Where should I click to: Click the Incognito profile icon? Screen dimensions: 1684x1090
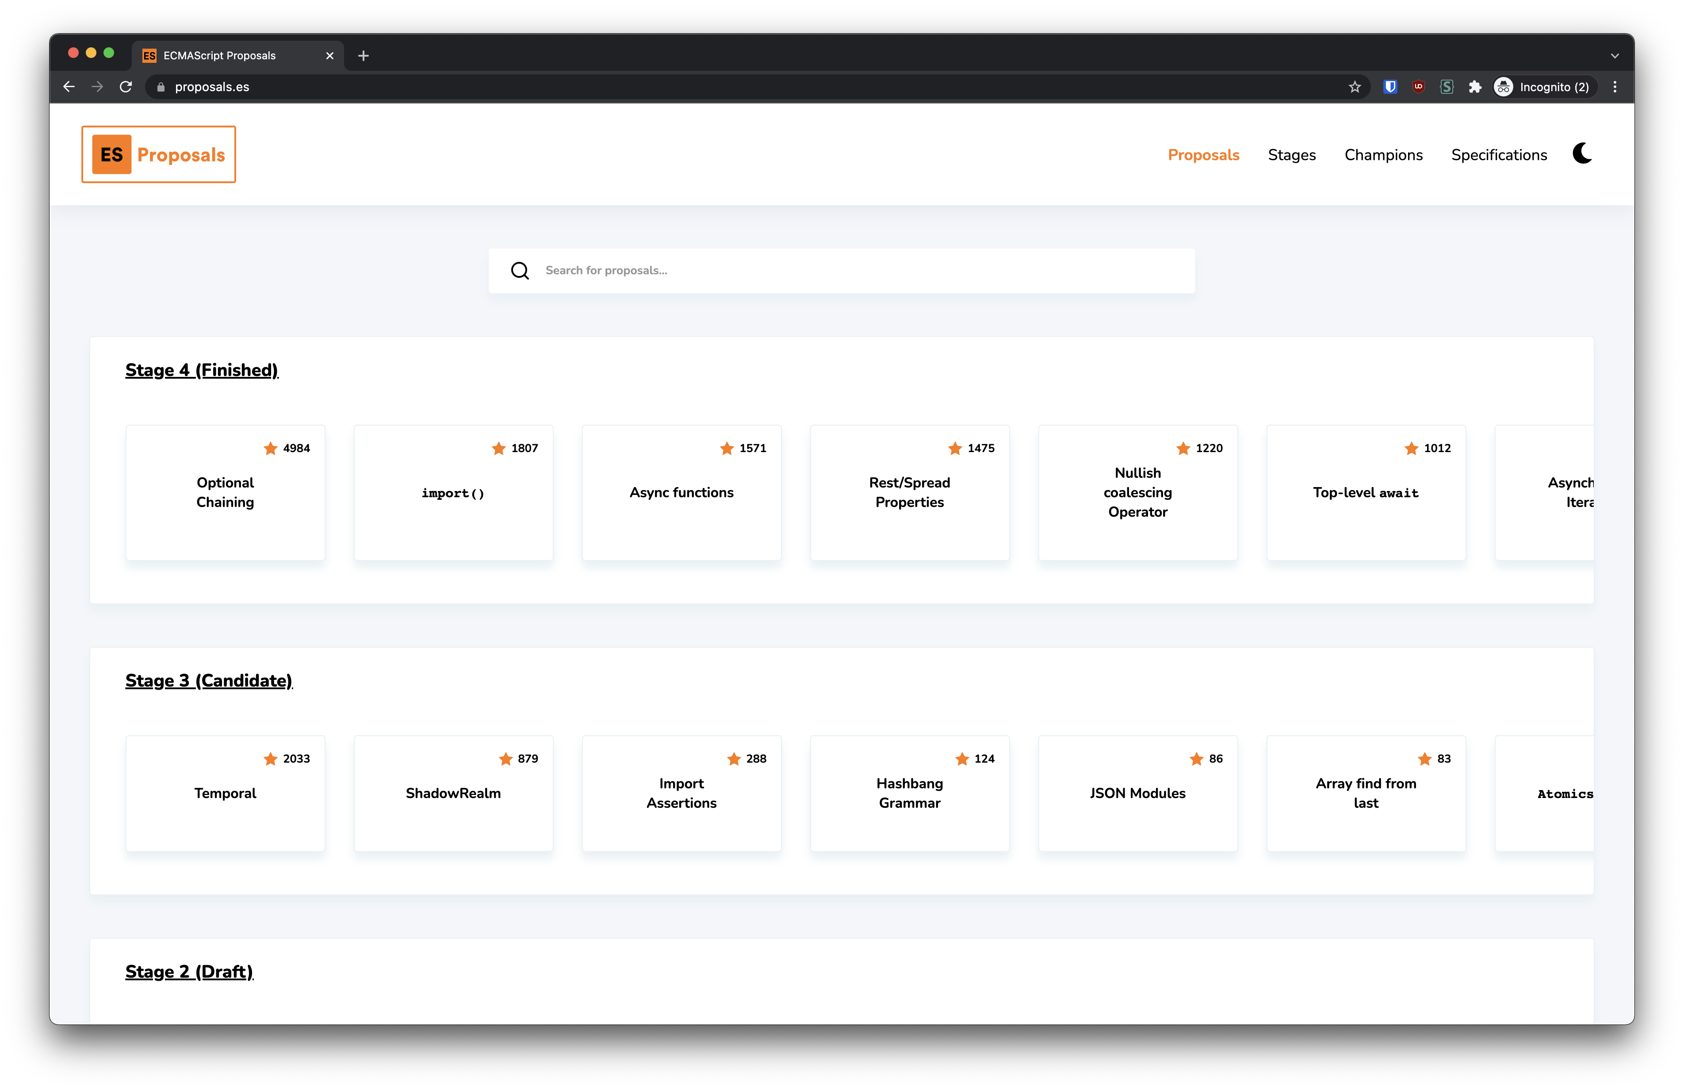(1504, 86)
